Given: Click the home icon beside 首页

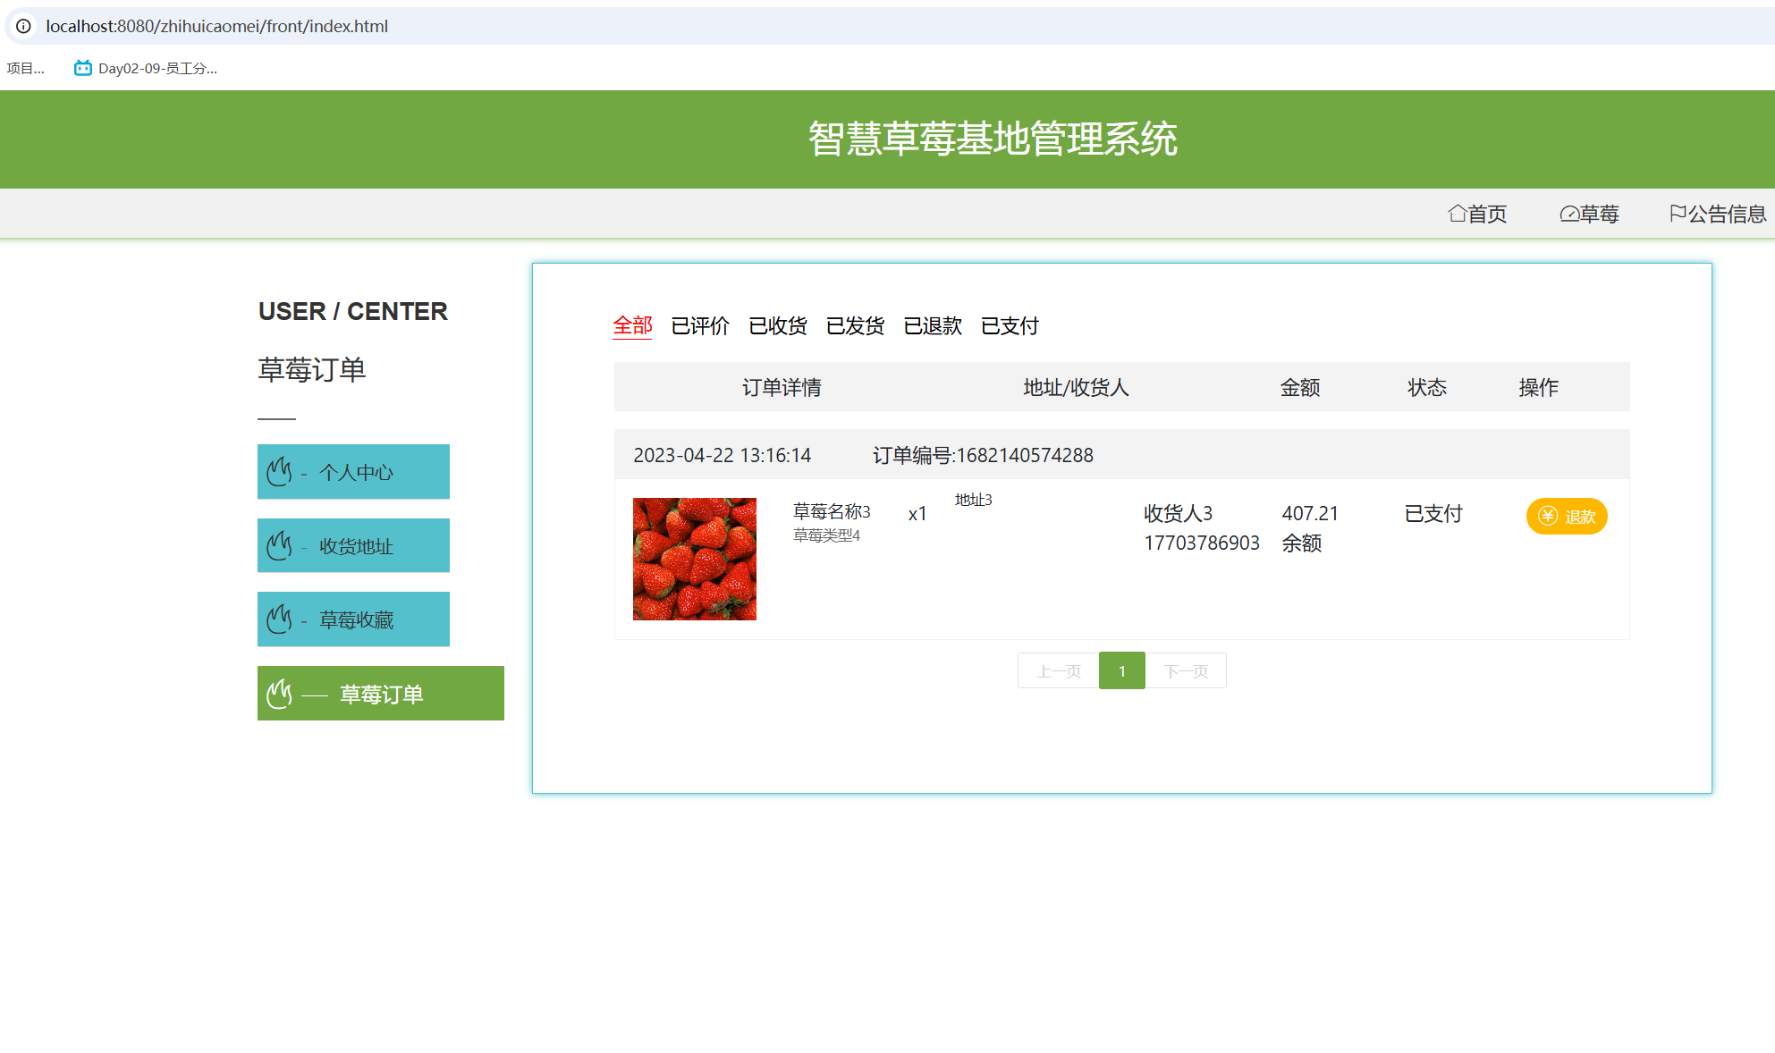Looking at the screenshot, I should click(x=1457, y=214).
